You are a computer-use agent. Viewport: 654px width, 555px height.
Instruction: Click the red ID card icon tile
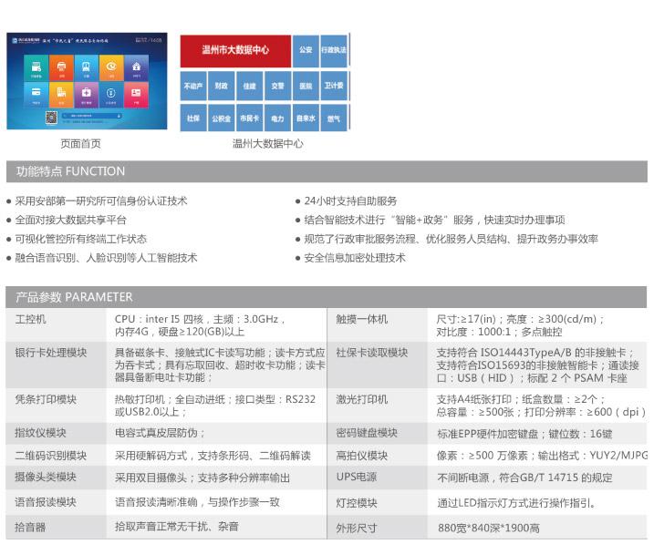[136, 92]
